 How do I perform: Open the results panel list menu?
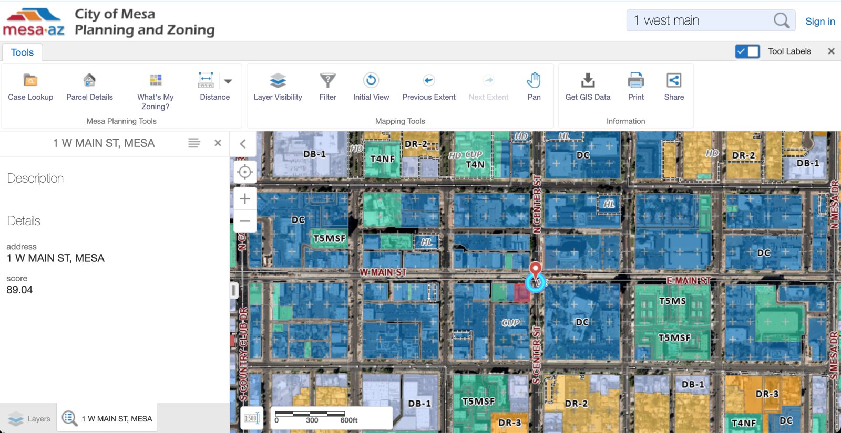tap(194, 143)
